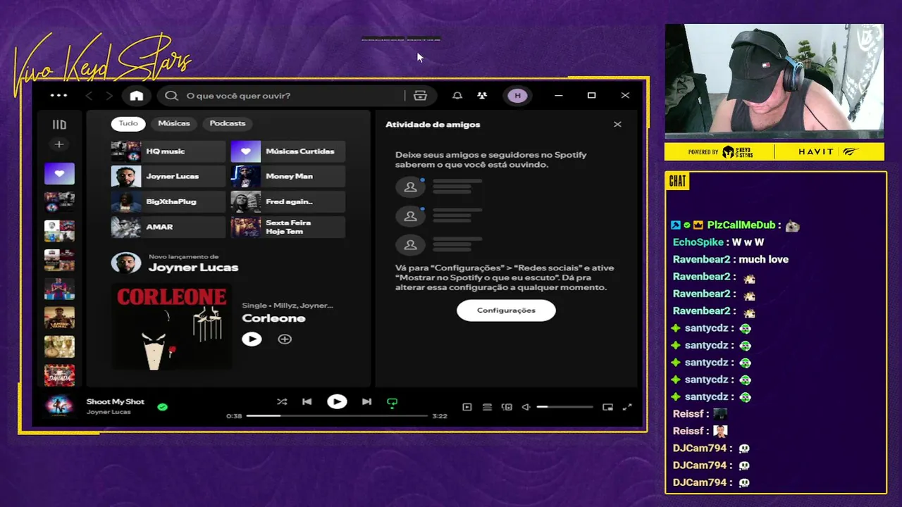The height and width of the screenshot is (507, 902).
Task: Collapse Your Library icon in sidebar
Action: [59, 125]
